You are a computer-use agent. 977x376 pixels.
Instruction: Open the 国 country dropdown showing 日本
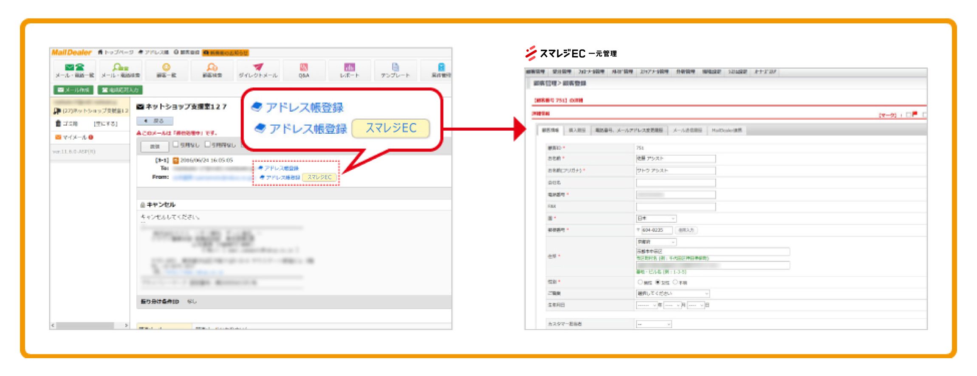point(656,218)
